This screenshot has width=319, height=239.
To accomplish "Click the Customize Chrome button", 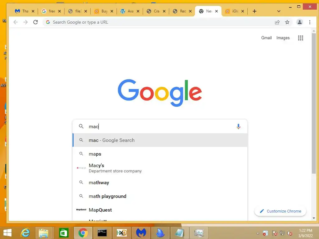I will (280, 211).
